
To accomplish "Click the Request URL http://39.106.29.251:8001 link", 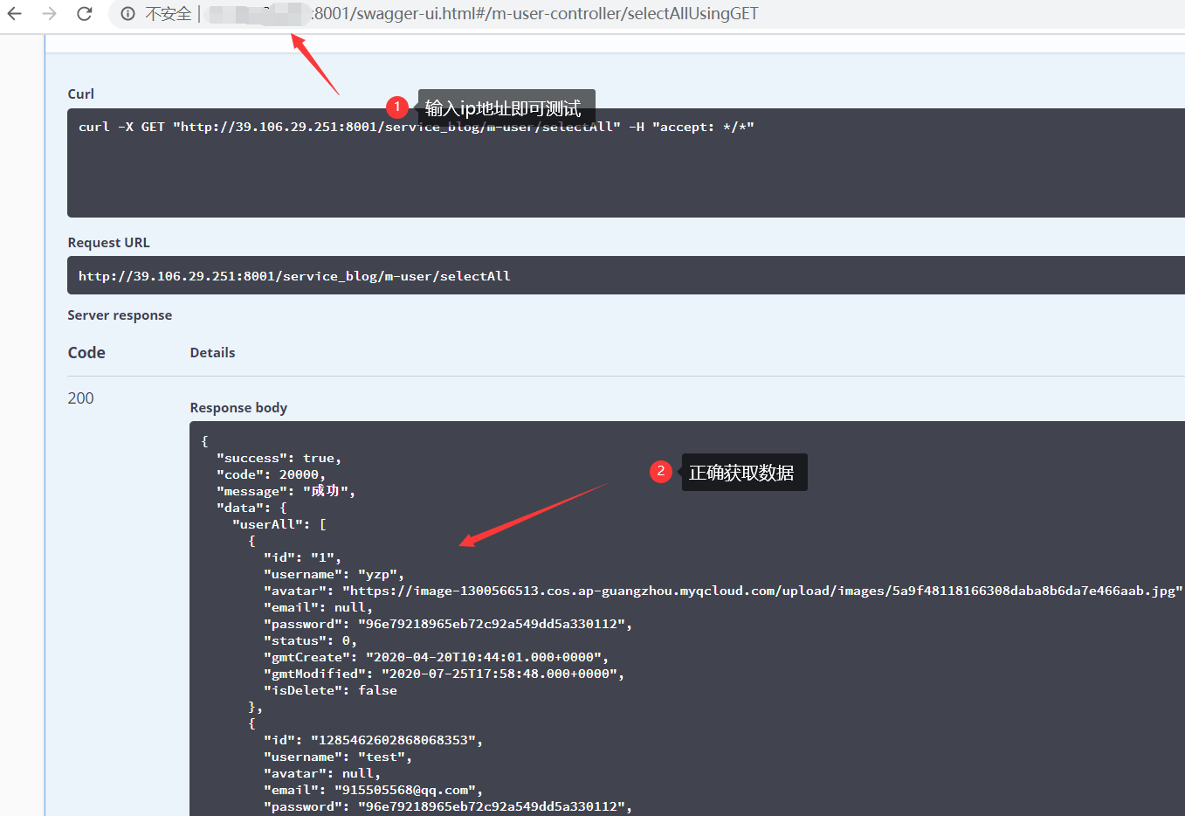I will [x=294, y=275].
